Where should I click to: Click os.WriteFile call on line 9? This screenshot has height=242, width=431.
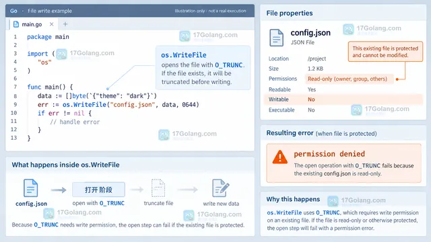(x=84, y=105)
